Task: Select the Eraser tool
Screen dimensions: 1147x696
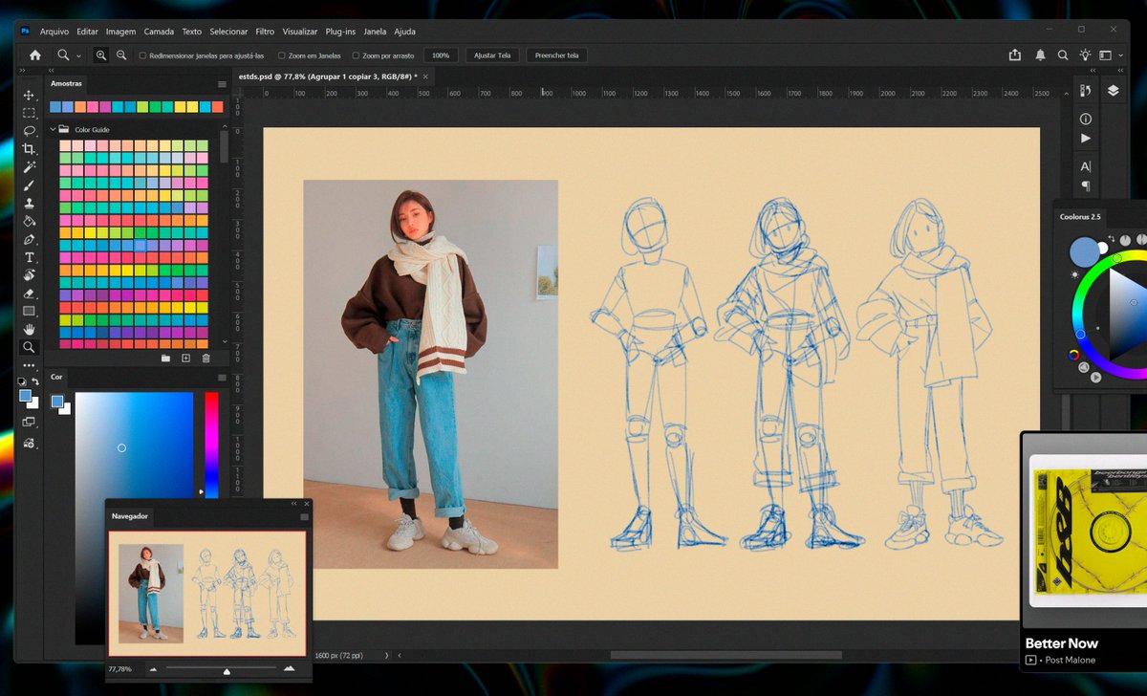Action: (29, 294)
